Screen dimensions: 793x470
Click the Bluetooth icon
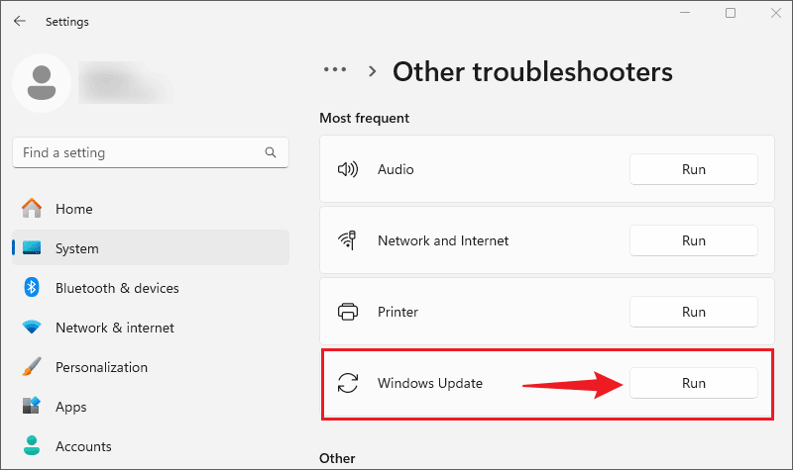pyautogui.click(x=32, y=287)
